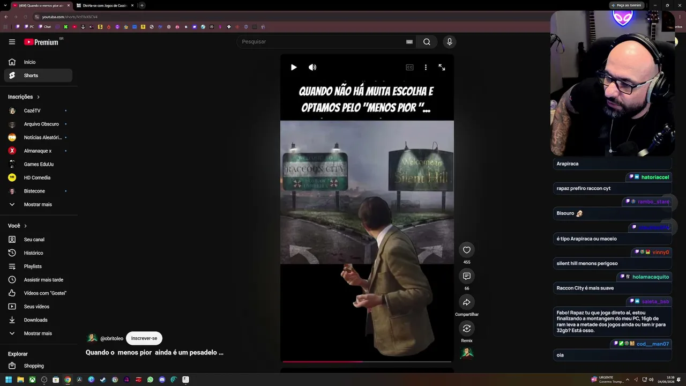Image resolution: width=686 pixels, height=386 pixels.
Task: Share the Short via Compartilhar
Action: tap(467, 302)
